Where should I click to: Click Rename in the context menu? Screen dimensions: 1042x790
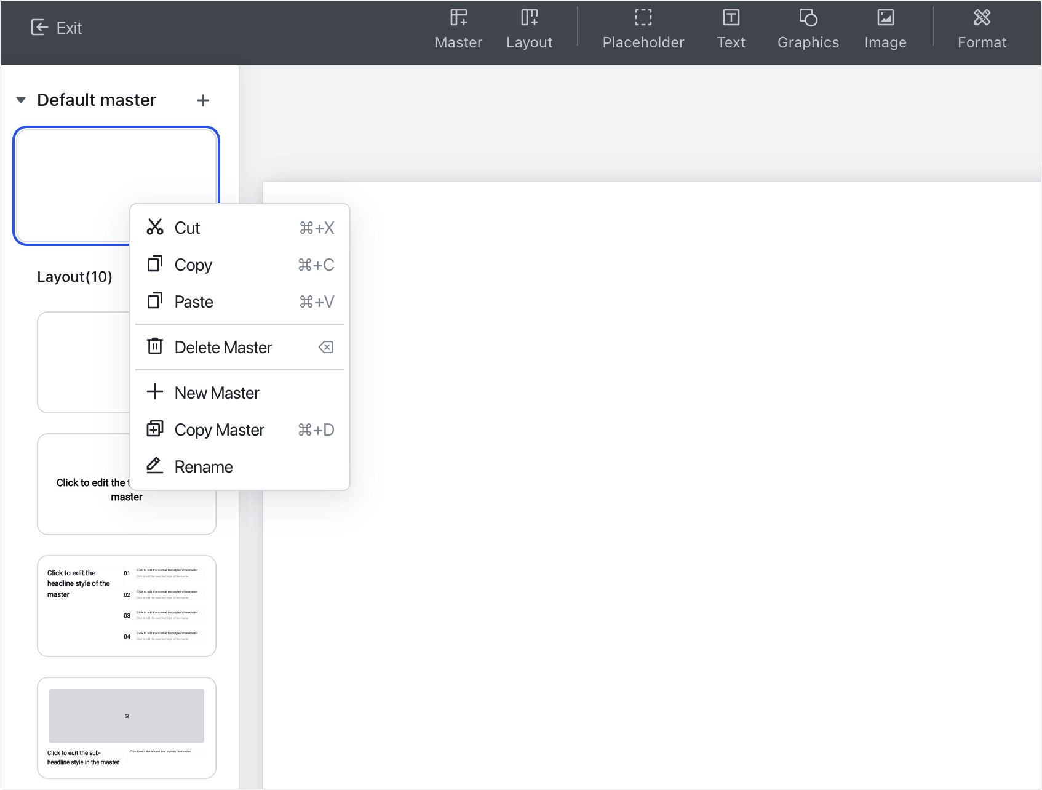[x=204, y=466]
